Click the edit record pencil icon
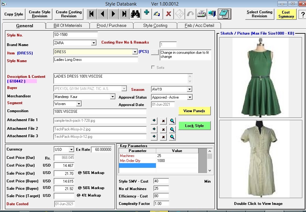This screenshot has height=212, width=306. click(157, 14)
